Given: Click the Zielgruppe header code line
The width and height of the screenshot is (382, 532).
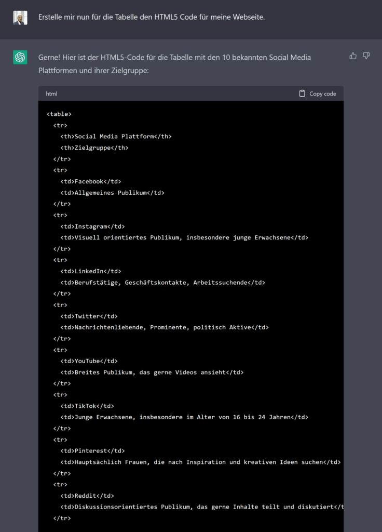Looking at the screenshot, I should [x=94, y=148].
